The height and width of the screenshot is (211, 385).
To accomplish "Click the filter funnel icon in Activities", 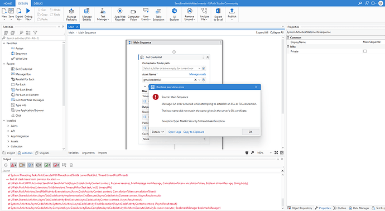I will coord(35,33).
